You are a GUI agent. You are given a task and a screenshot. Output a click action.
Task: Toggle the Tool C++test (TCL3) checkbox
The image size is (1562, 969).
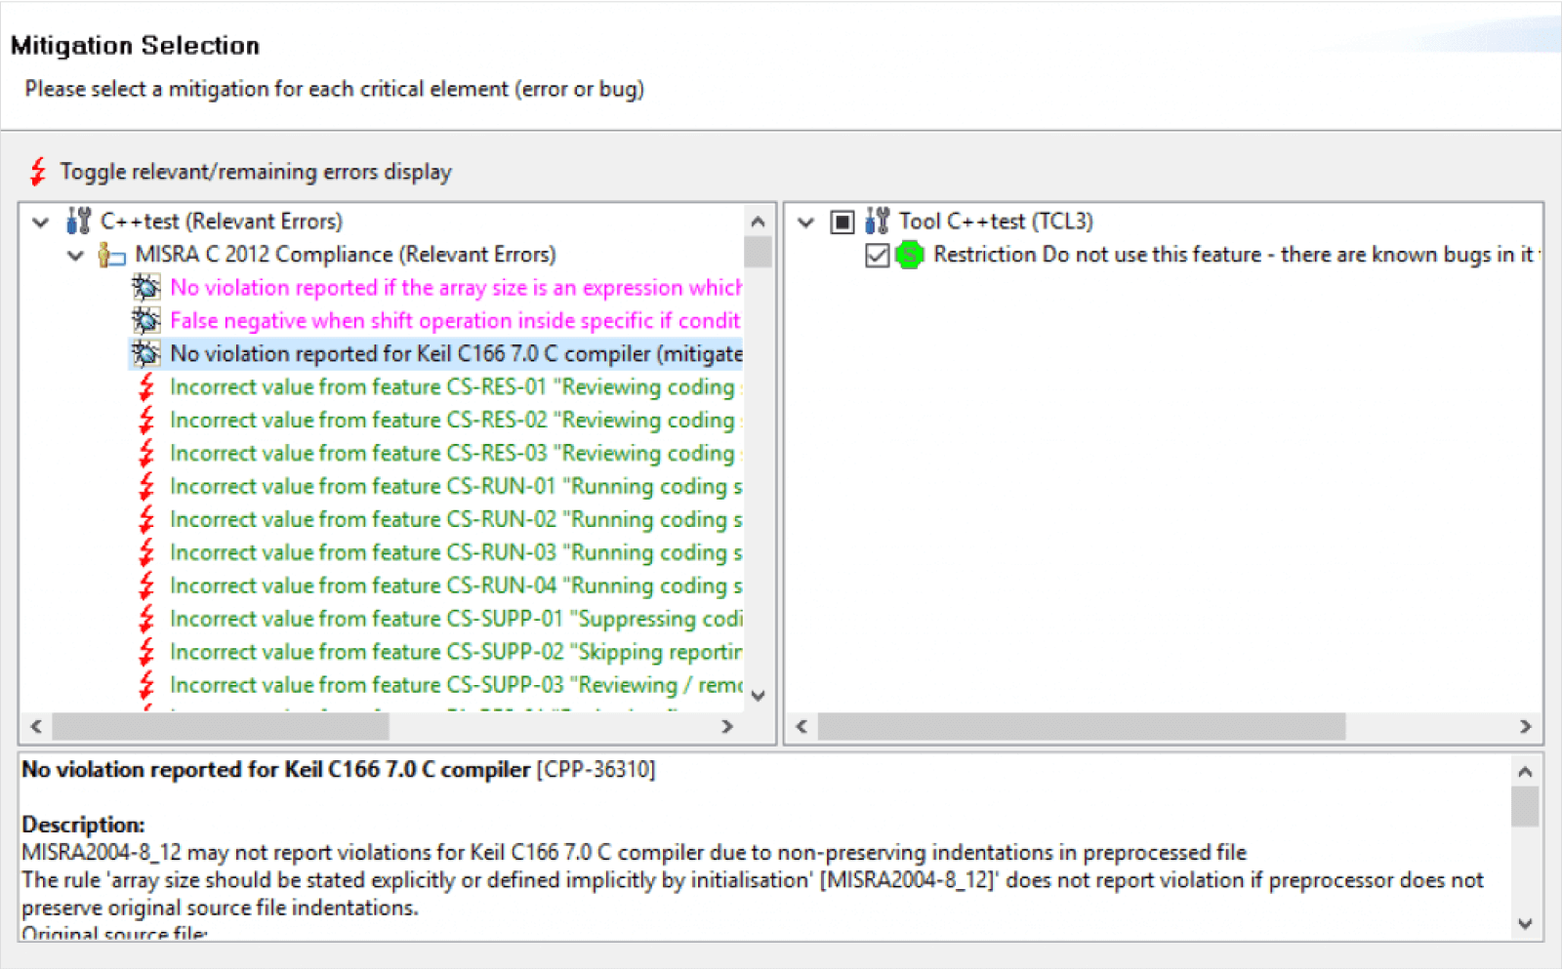[842, 222]
